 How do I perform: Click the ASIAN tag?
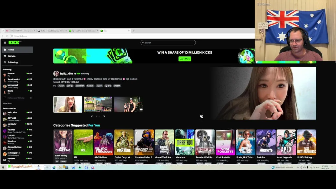(x=99, y=86)
